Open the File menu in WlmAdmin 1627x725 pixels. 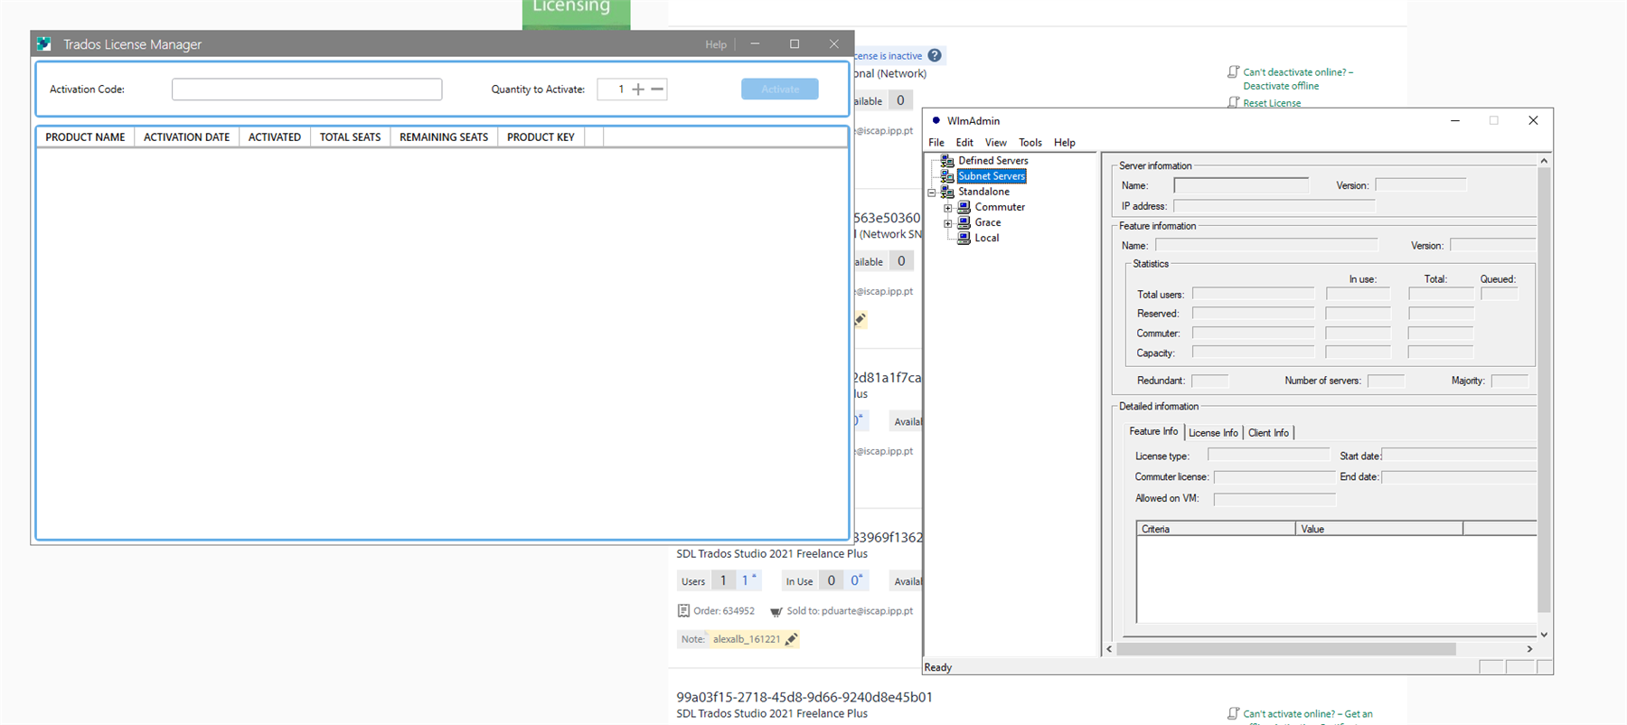click(x=936, y=143)
